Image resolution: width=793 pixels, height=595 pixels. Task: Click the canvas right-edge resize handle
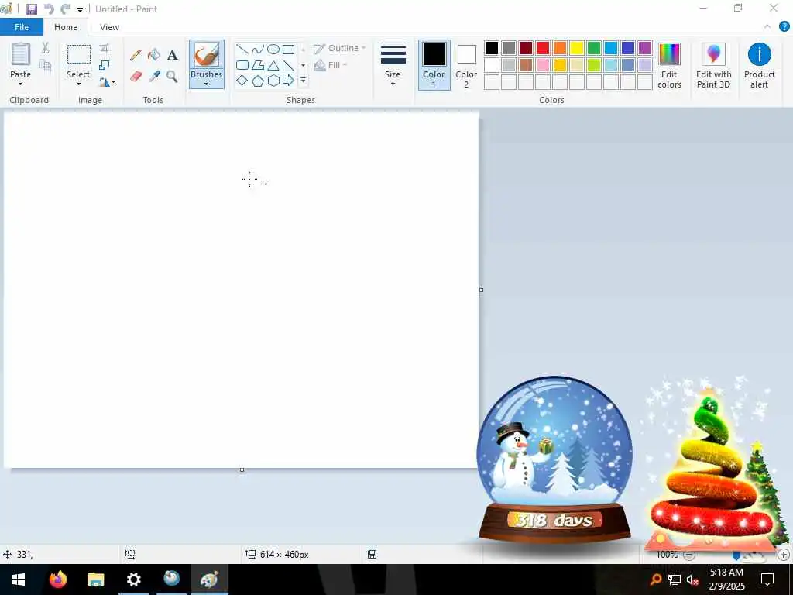(481, 290)
